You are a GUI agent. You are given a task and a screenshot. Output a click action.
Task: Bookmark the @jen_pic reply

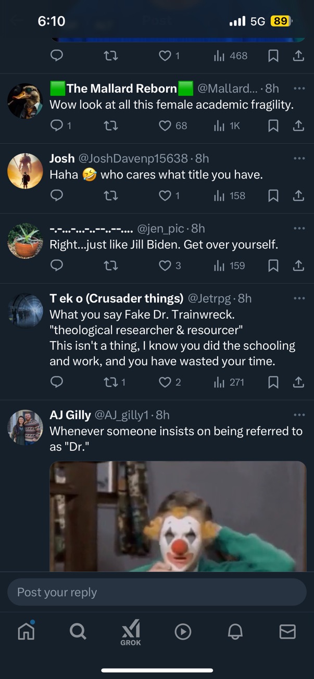[x=273, y=266]
